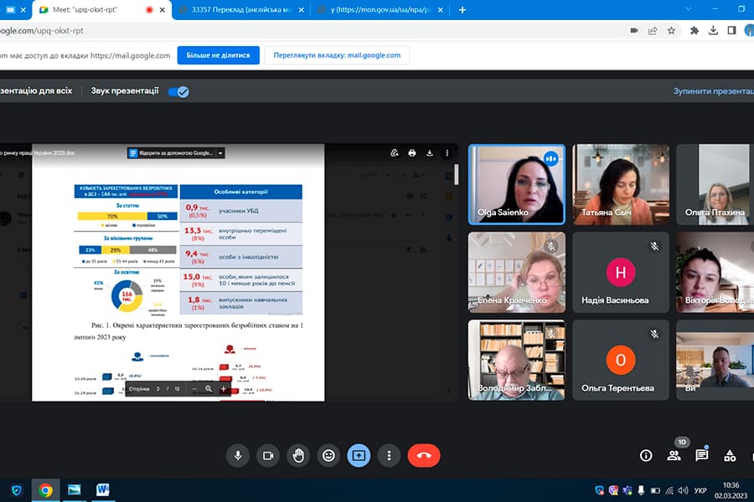Viewport: 754px width, 502px height.
Task: Open Chrome extensions puzzle icon
Action: click(x=695, y=31)
